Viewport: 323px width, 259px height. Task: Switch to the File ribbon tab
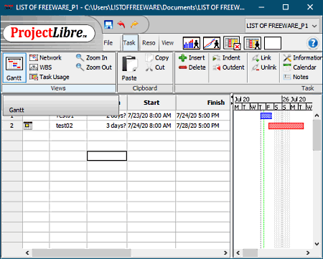pyautogui.click(x=108, y=43)
